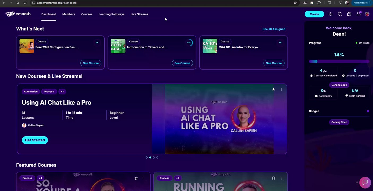See Course for SonicWall Configuration Basics
Image resolution: width=373 pixels, height=191 pixels.
91,63
